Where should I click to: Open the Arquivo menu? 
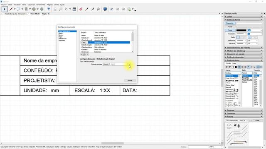pyautogui.click(x=4, y=5)
